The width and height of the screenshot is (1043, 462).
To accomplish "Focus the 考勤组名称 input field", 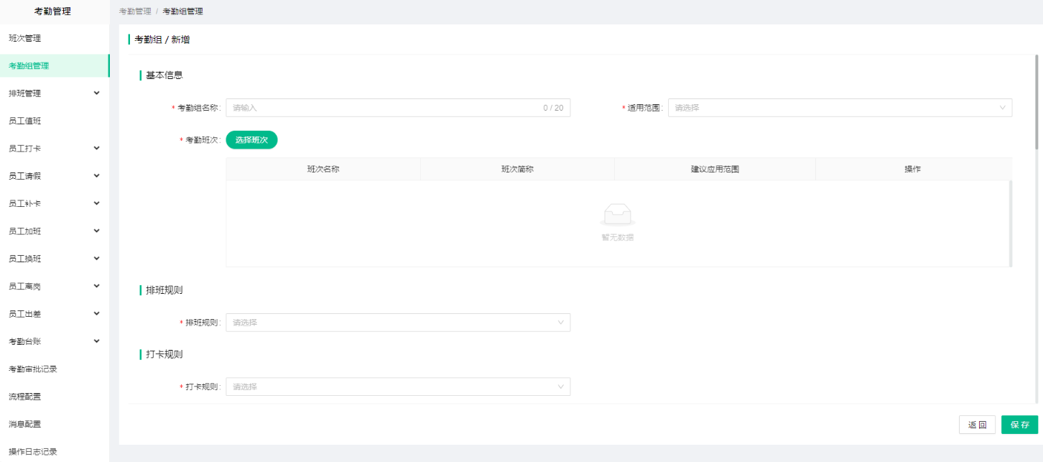I will point(398,108).
